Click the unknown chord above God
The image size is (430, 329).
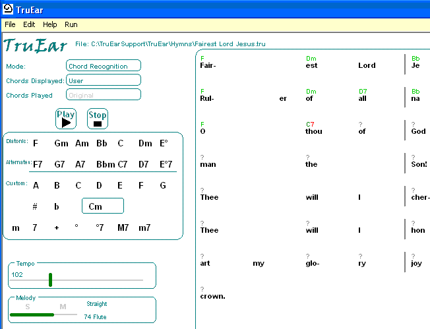tap(414, 124)
